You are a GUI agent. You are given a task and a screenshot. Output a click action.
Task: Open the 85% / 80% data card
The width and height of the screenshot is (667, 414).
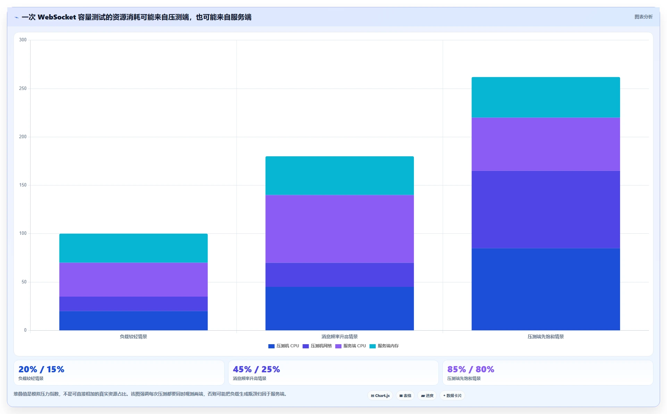(548, 373)
